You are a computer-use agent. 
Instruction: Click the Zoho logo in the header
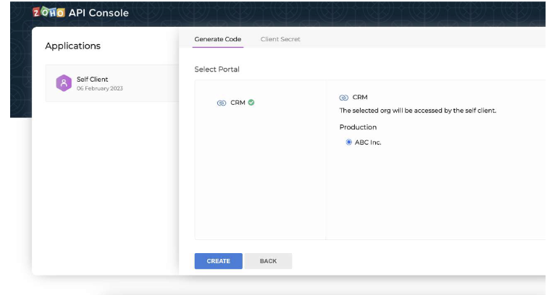click(x=49, y=12)
